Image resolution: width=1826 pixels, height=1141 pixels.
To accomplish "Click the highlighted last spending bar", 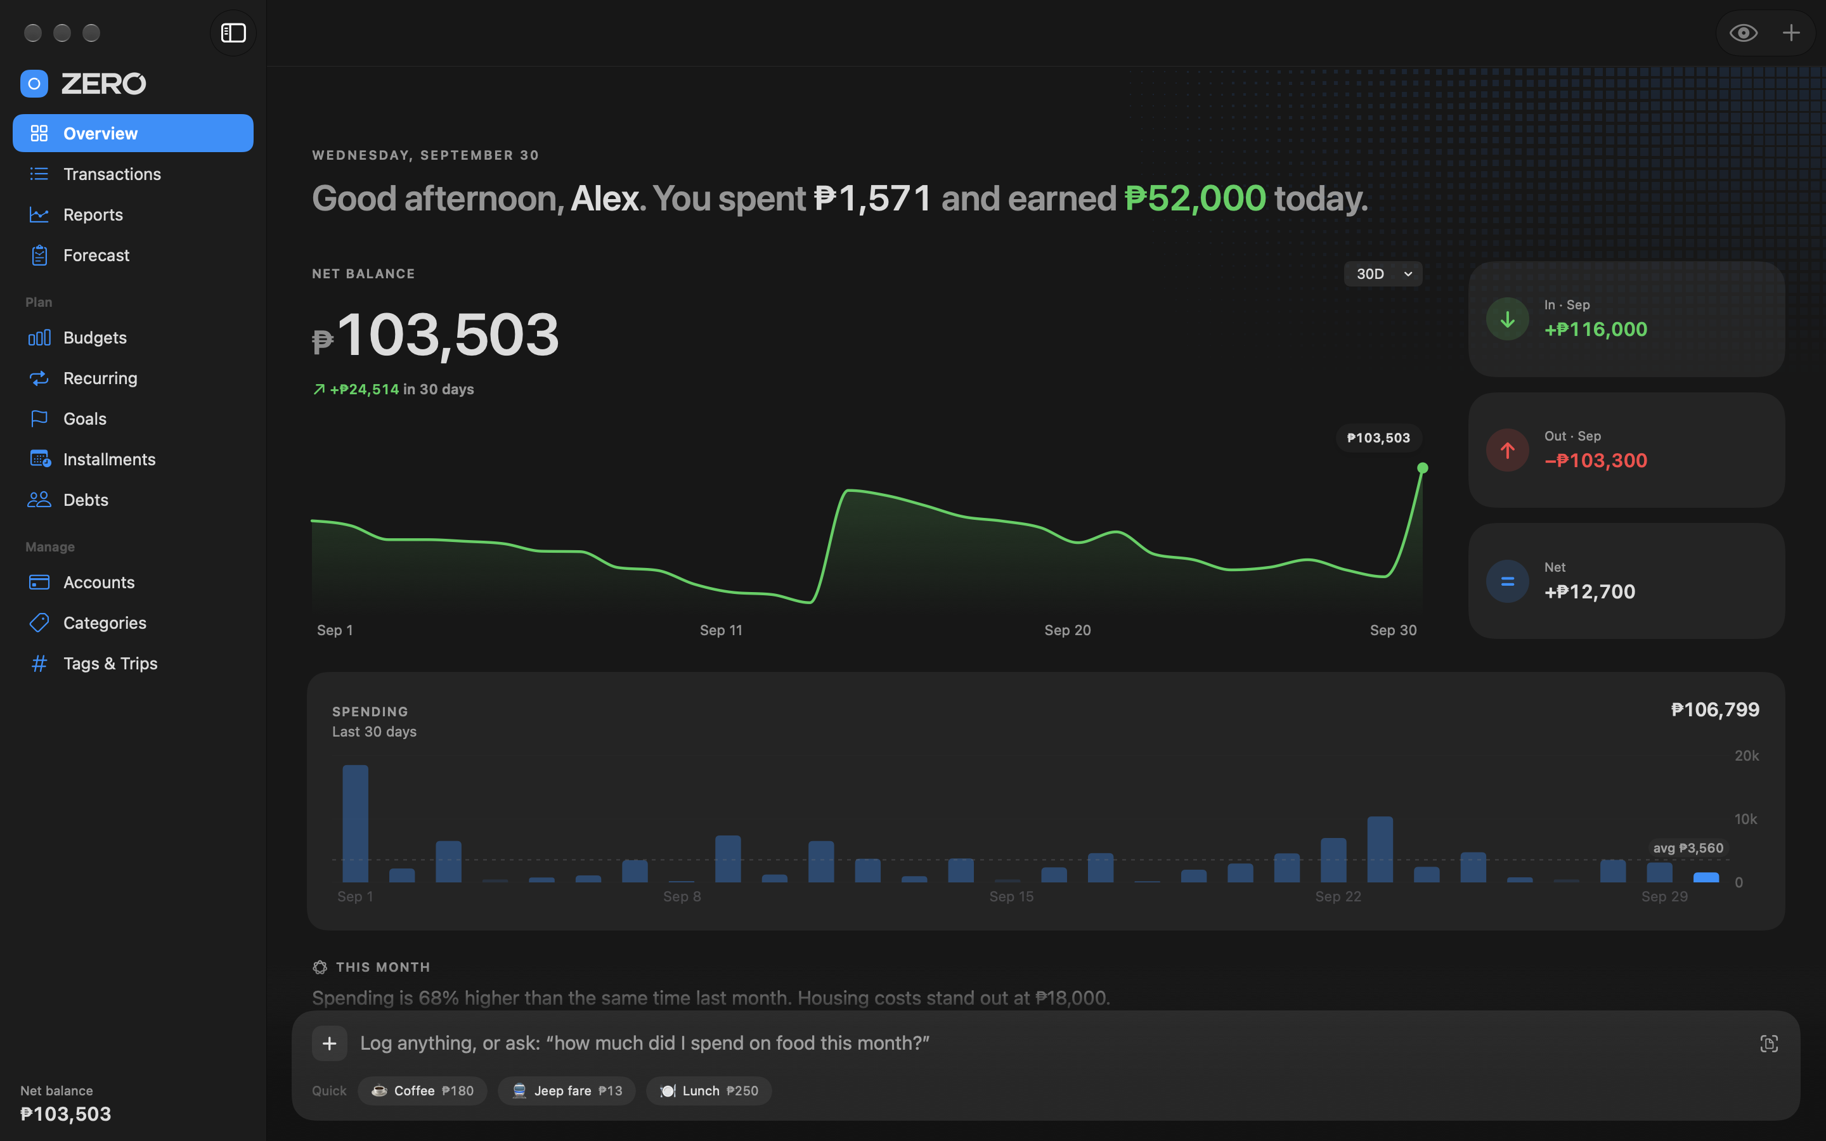I will [1706, 877].
